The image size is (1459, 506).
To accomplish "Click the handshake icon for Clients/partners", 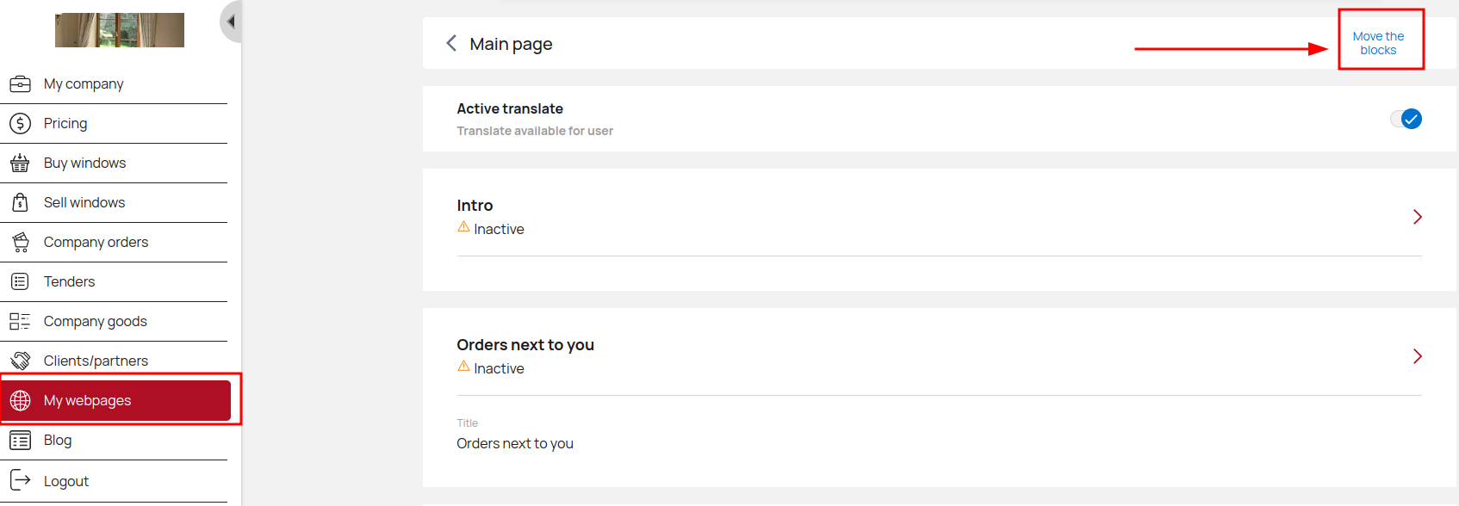I will (20, 361).
